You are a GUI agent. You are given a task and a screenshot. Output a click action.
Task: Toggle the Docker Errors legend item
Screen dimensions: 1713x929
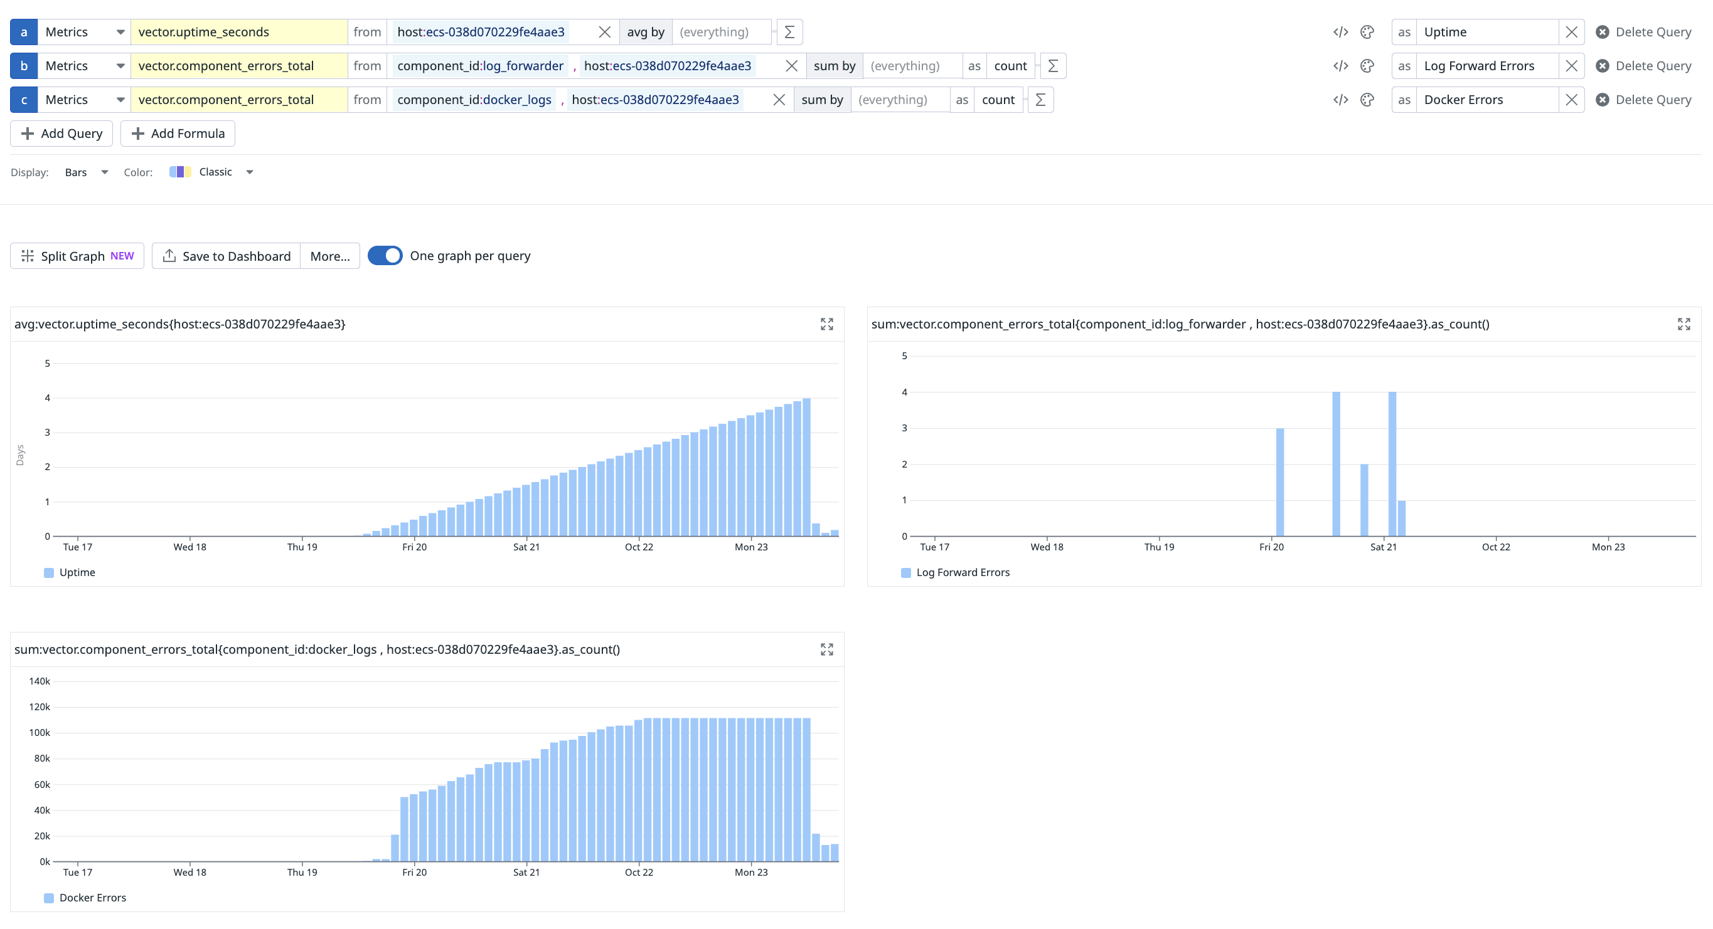85,897
